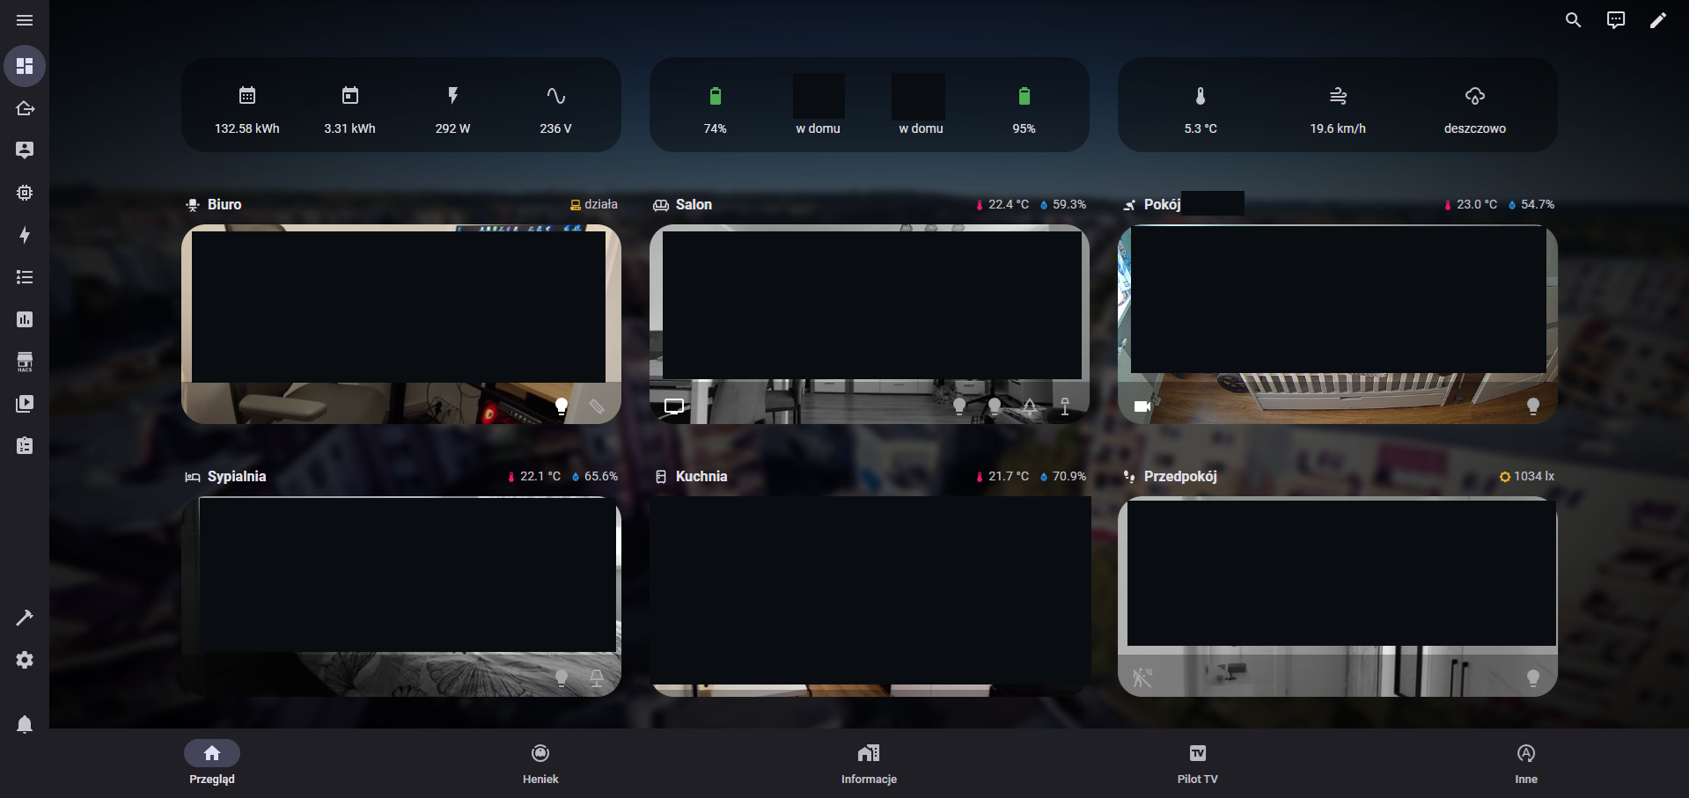The width and height of the screenshot is (1689, 798).
Task: Click the Salon TV monitor icon
Action: click(x=674, y=406)
